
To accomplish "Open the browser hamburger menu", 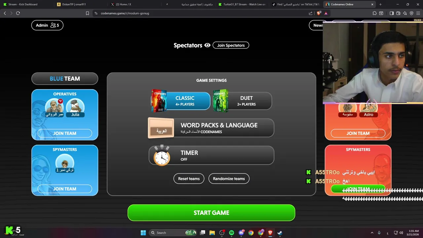I will (418, 13).
